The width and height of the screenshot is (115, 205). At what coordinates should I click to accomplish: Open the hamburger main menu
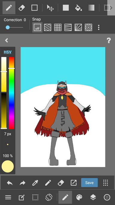[8, 197]
